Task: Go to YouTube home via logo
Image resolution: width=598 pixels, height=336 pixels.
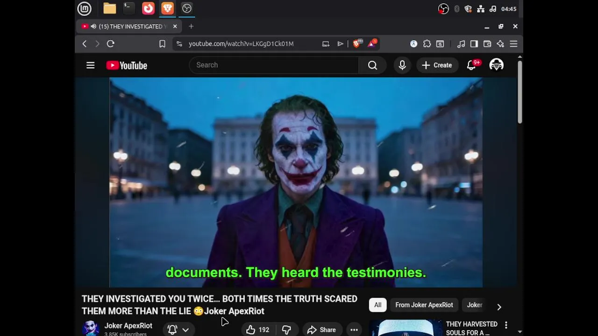Action: click(127, 65)
